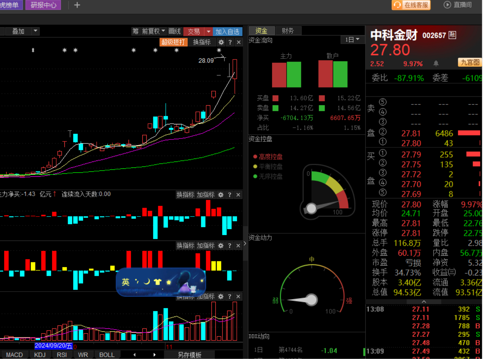Open the 九宫图 view

coord(470,63)
